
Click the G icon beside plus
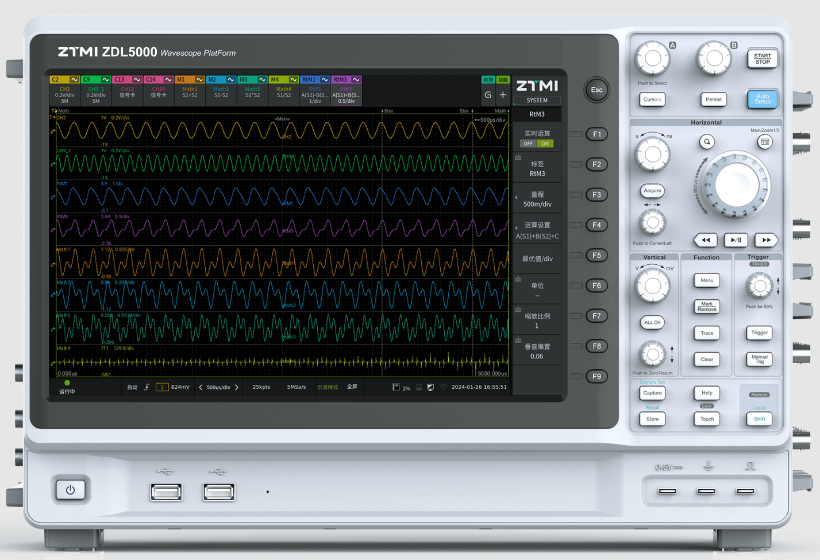(488, 95)
